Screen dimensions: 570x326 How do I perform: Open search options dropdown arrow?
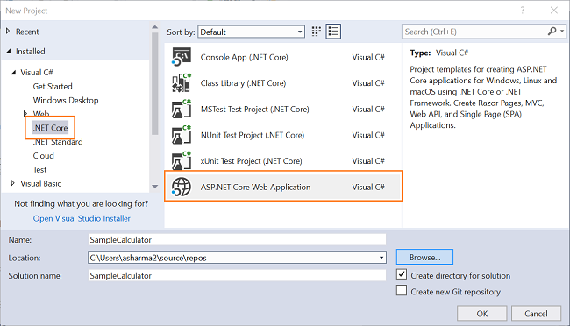562,32
